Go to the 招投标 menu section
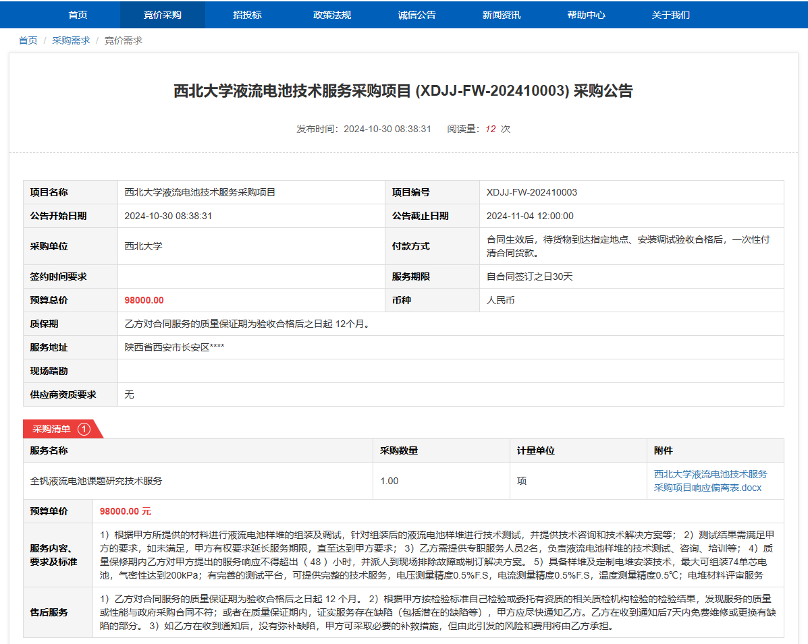This screenshot has height=644, width=808. 247,15
